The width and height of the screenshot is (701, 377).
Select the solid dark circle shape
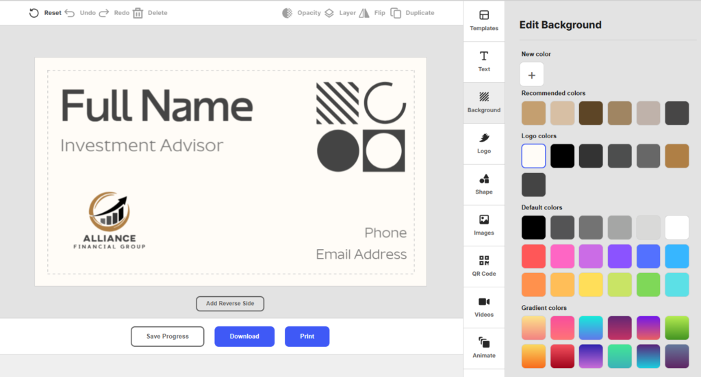point(338,151)
